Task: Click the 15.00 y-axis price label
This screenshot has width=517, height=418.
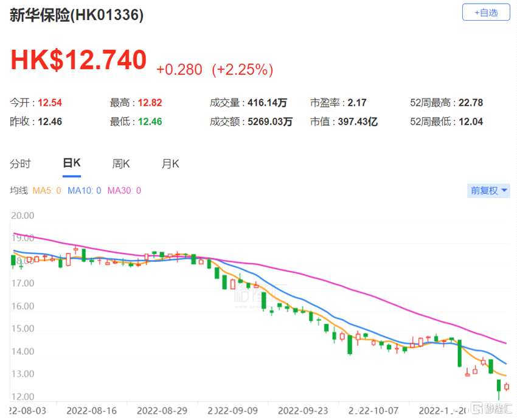Action: click(x=23, y=329)
